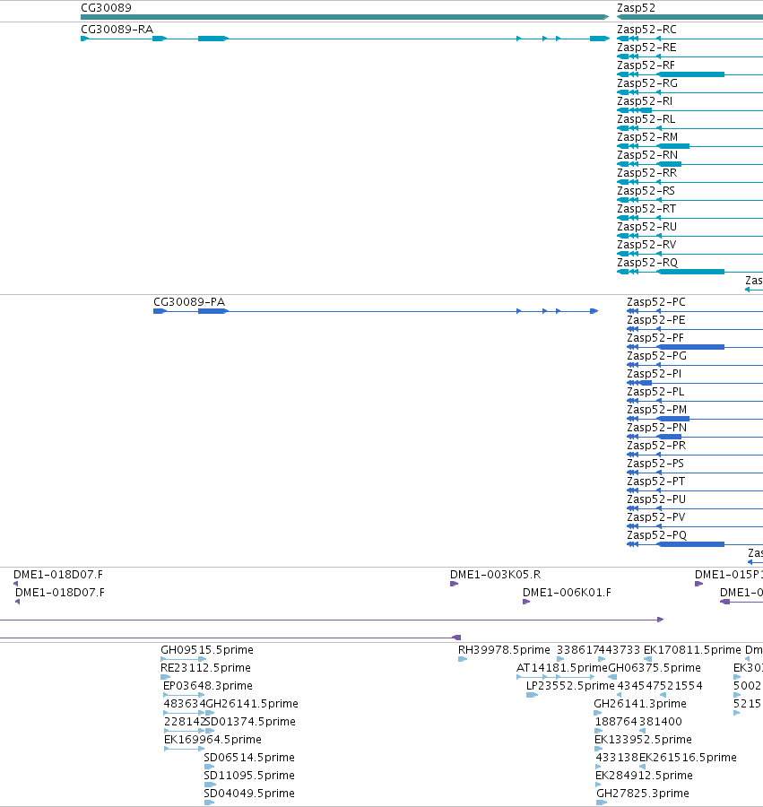Click the Zasp52-PI protein label
This screenshot has width=763, height=807.
(654, 374)
